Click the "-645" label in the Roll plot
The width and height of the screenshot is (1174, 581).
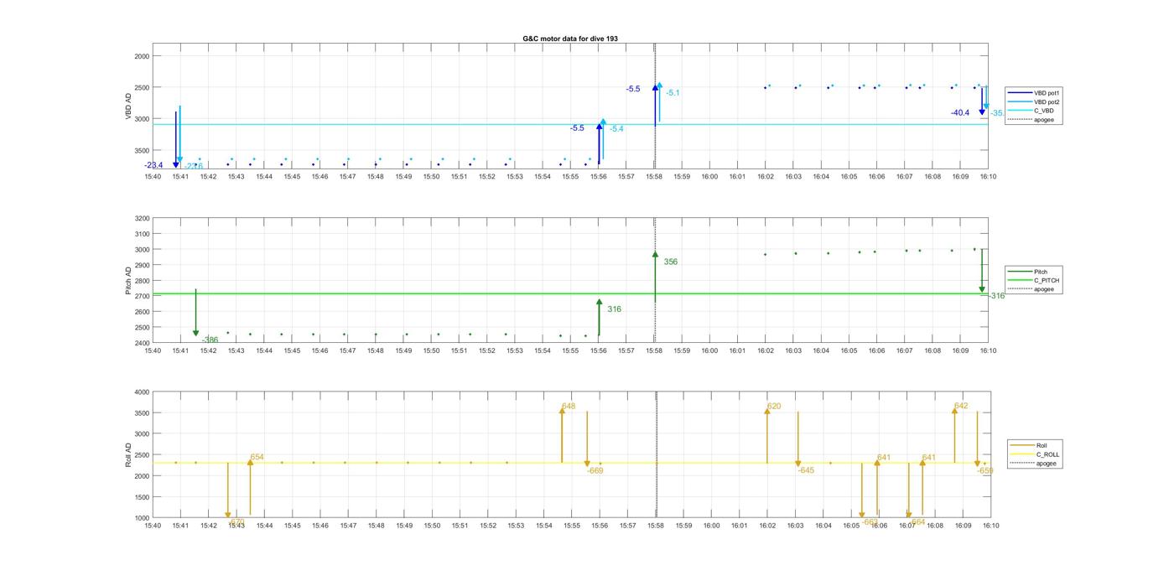point(806,470)
